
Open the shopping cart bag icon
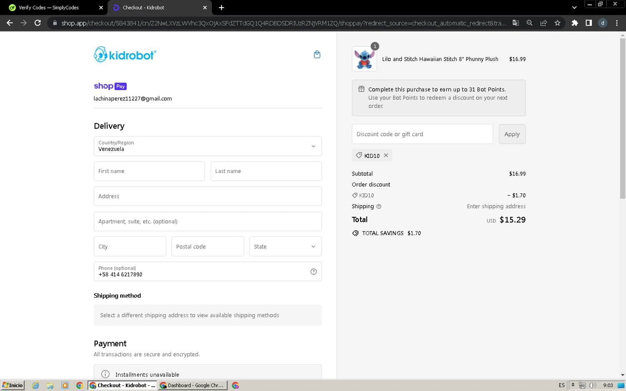(x=317, y=55)
